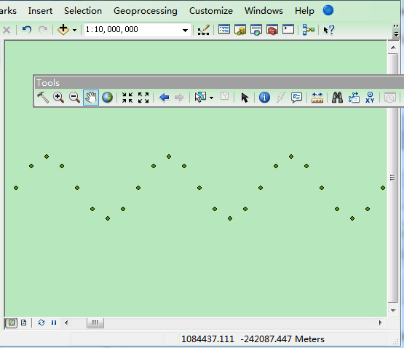Screen dimensions: 404x348
Task: Open the Windows menu
Action: click(x=264, y=11)
